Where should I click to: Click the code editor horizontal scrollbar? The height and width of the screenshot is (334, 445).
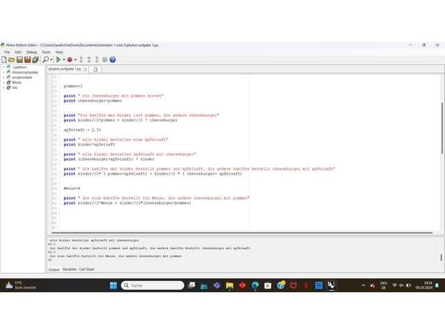tap(242, 233)
